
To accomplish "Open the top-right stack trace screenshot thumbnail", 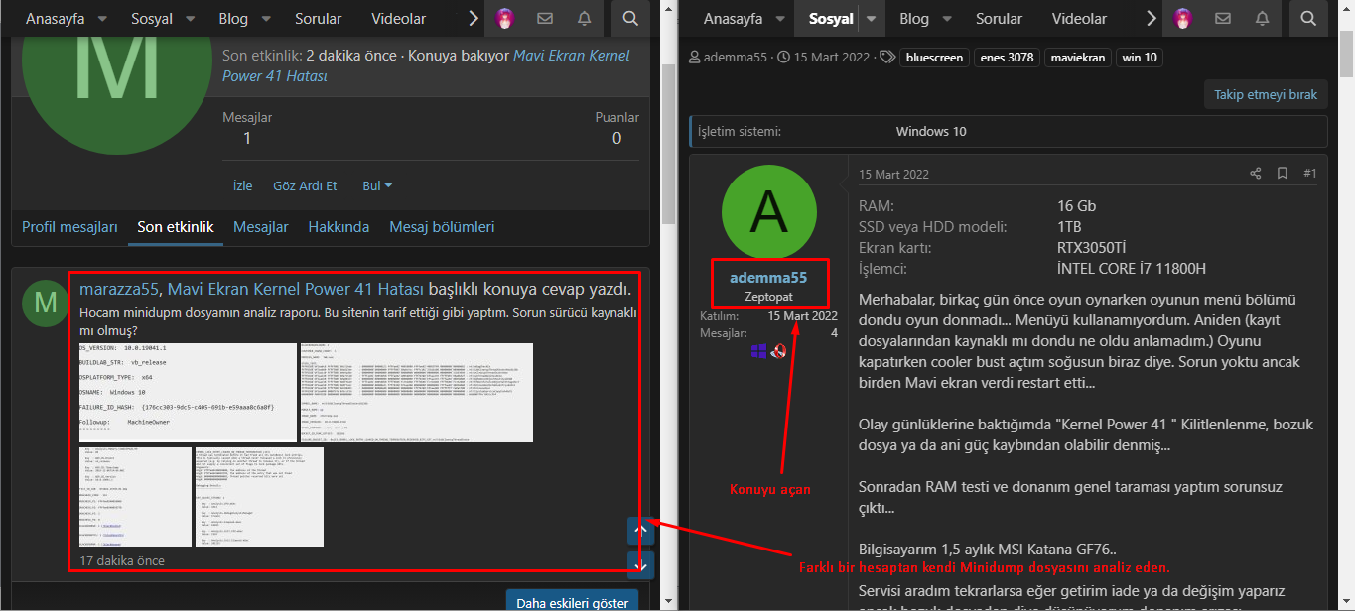I will coord(416,392).
